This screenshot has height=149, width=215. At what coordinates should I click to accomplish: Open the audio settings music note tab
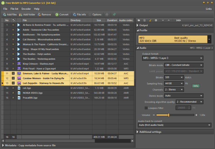[x=150, y=20]
